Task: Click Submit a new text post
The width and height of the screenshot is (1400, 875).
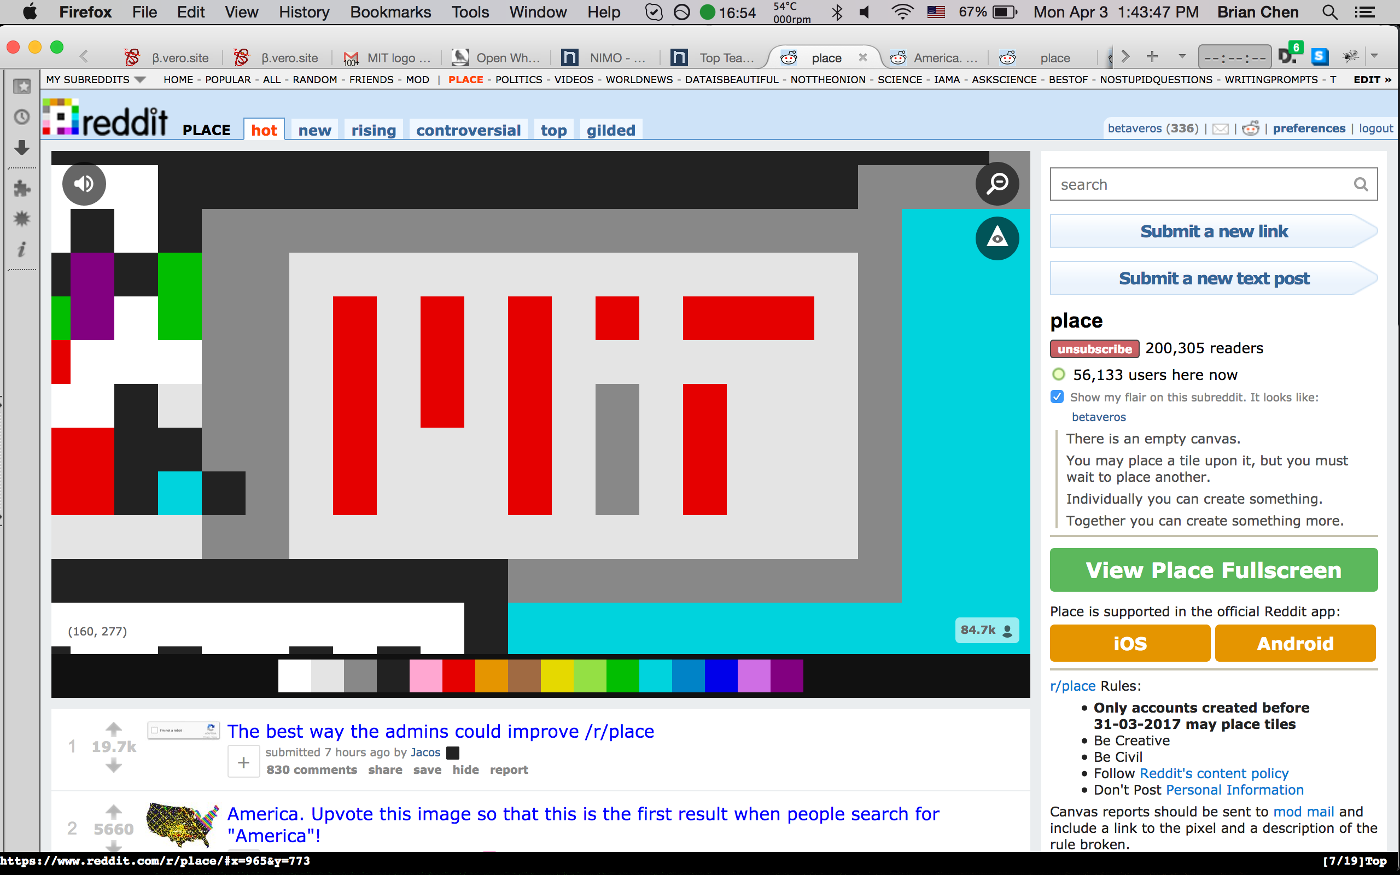Action: tap(1213, 278)
